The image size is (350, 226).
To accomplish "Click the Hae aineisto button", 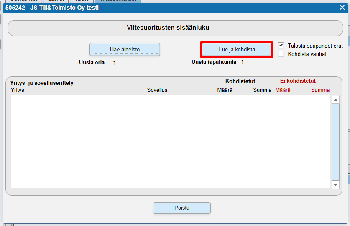I will tap(125, 50).
